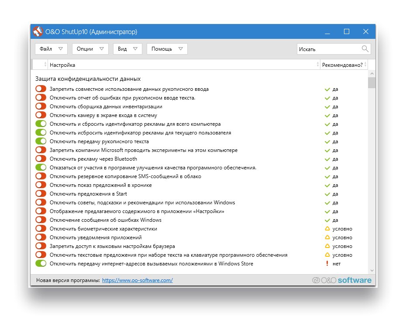Click the search magnifier icon
The image size is (406, 327).
pyautogui.click(x=365, y=48)
